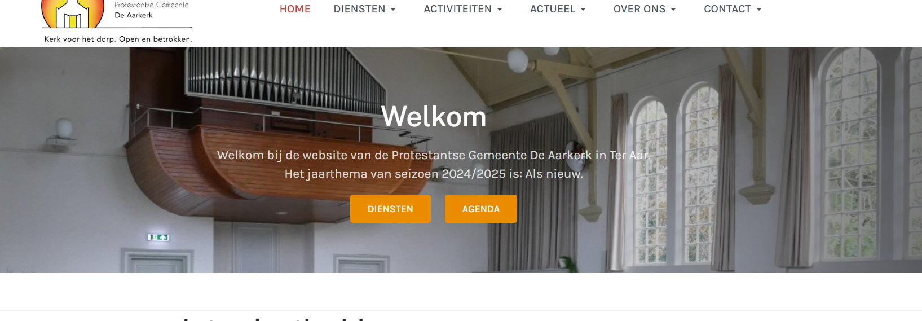Select the ACTIVITEITEN navigation label
The width and height of the screenshot is (922, 321).
coord(457,9)
